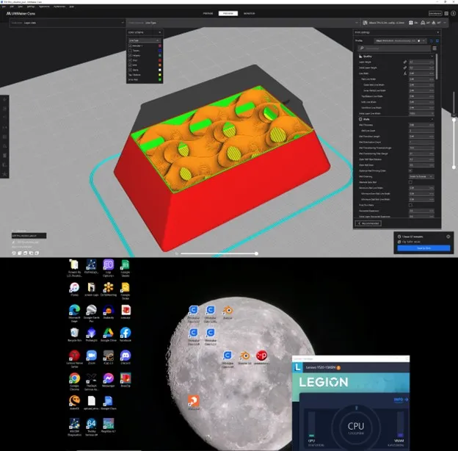Select the Rotate tool in Cura's left toolbar

tap(4, 118)
